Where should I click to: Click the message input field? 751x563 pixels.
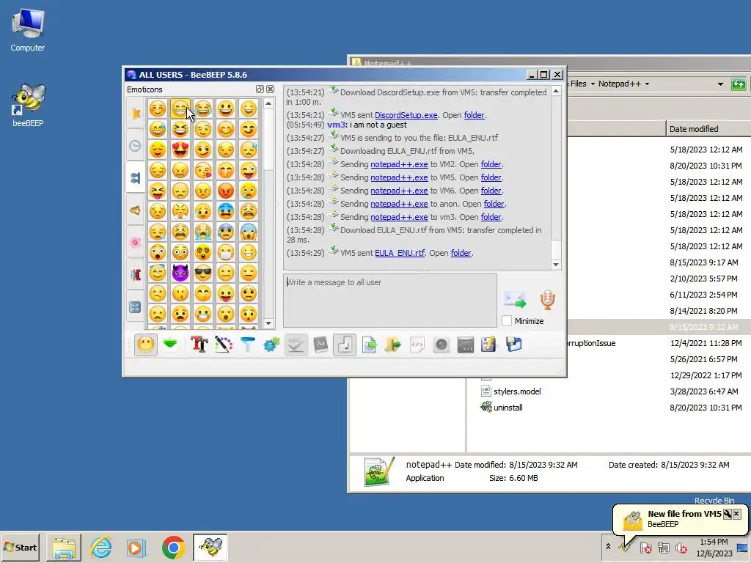coord(390,300)
